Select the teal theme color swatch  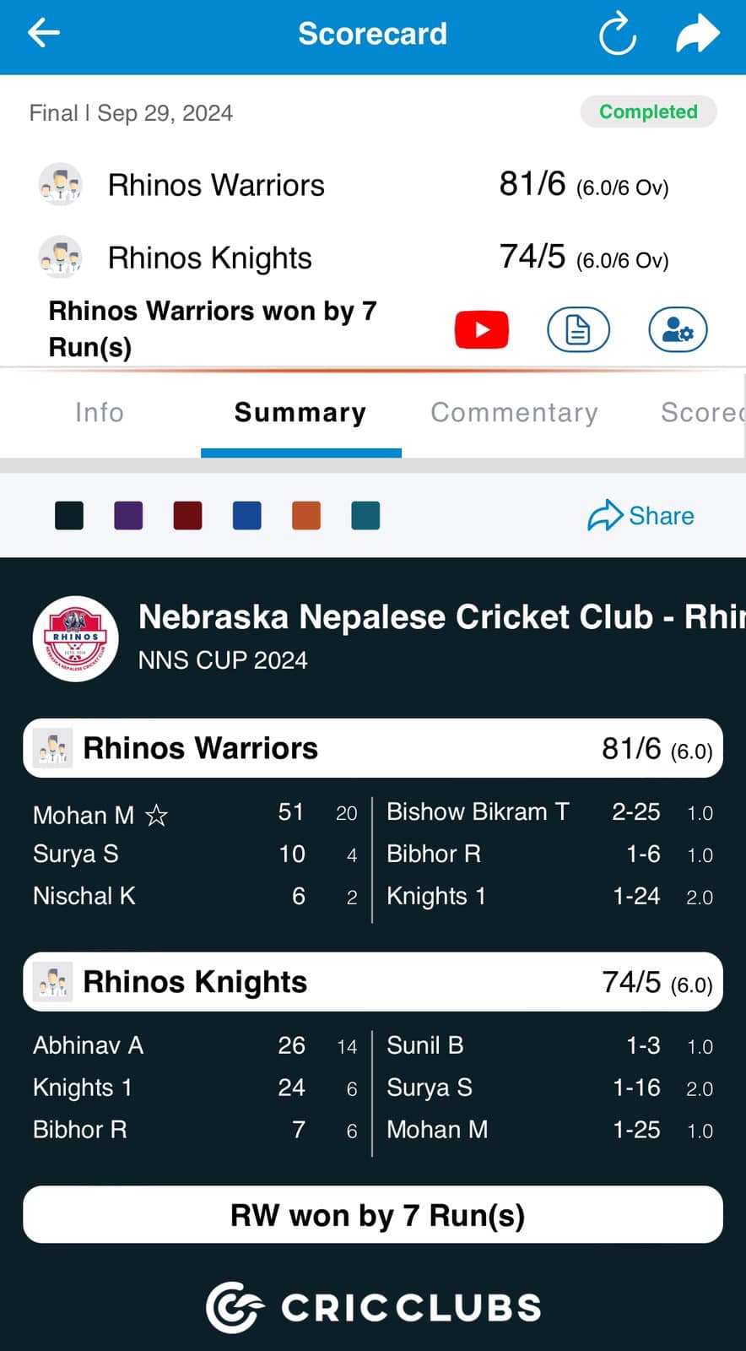coord(365,515)
